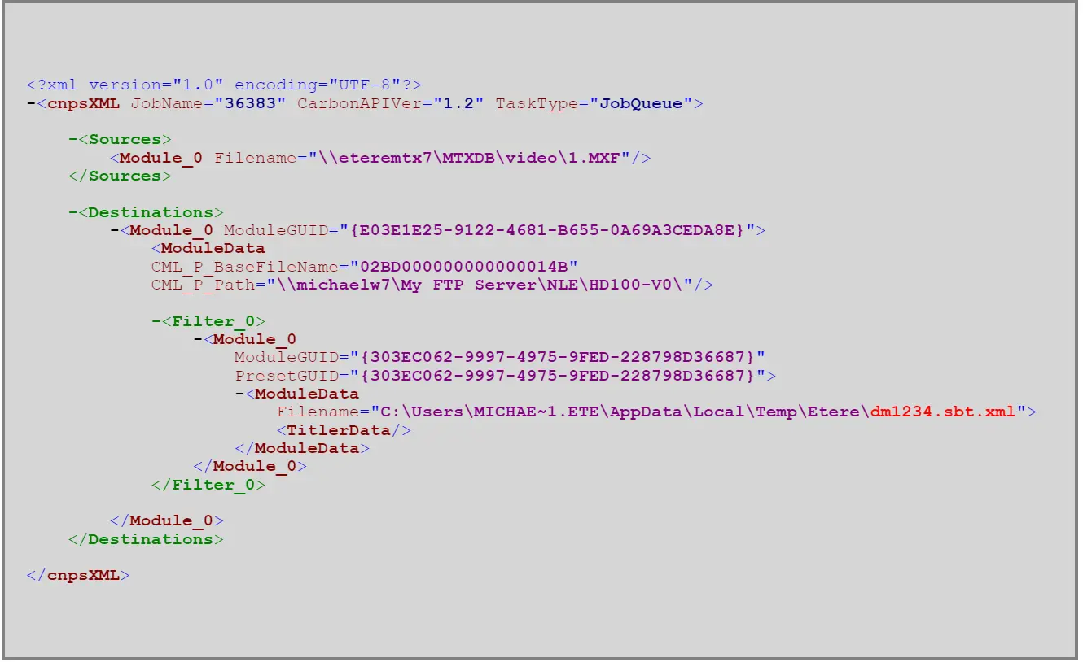Collapse the ModuleData node containing Filename

point(239,394)
